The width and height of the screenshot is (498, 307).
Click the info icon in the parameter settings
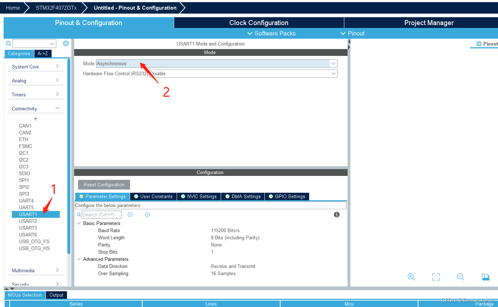pos(337,215)
